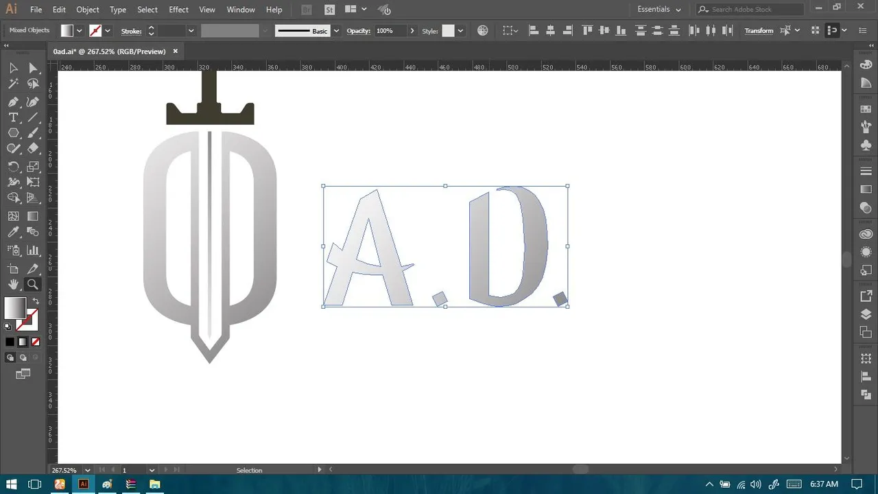Pick the Eyedropper tool
Image resolution: width=878 pixels, height=494 pixels.
point(13,233)
